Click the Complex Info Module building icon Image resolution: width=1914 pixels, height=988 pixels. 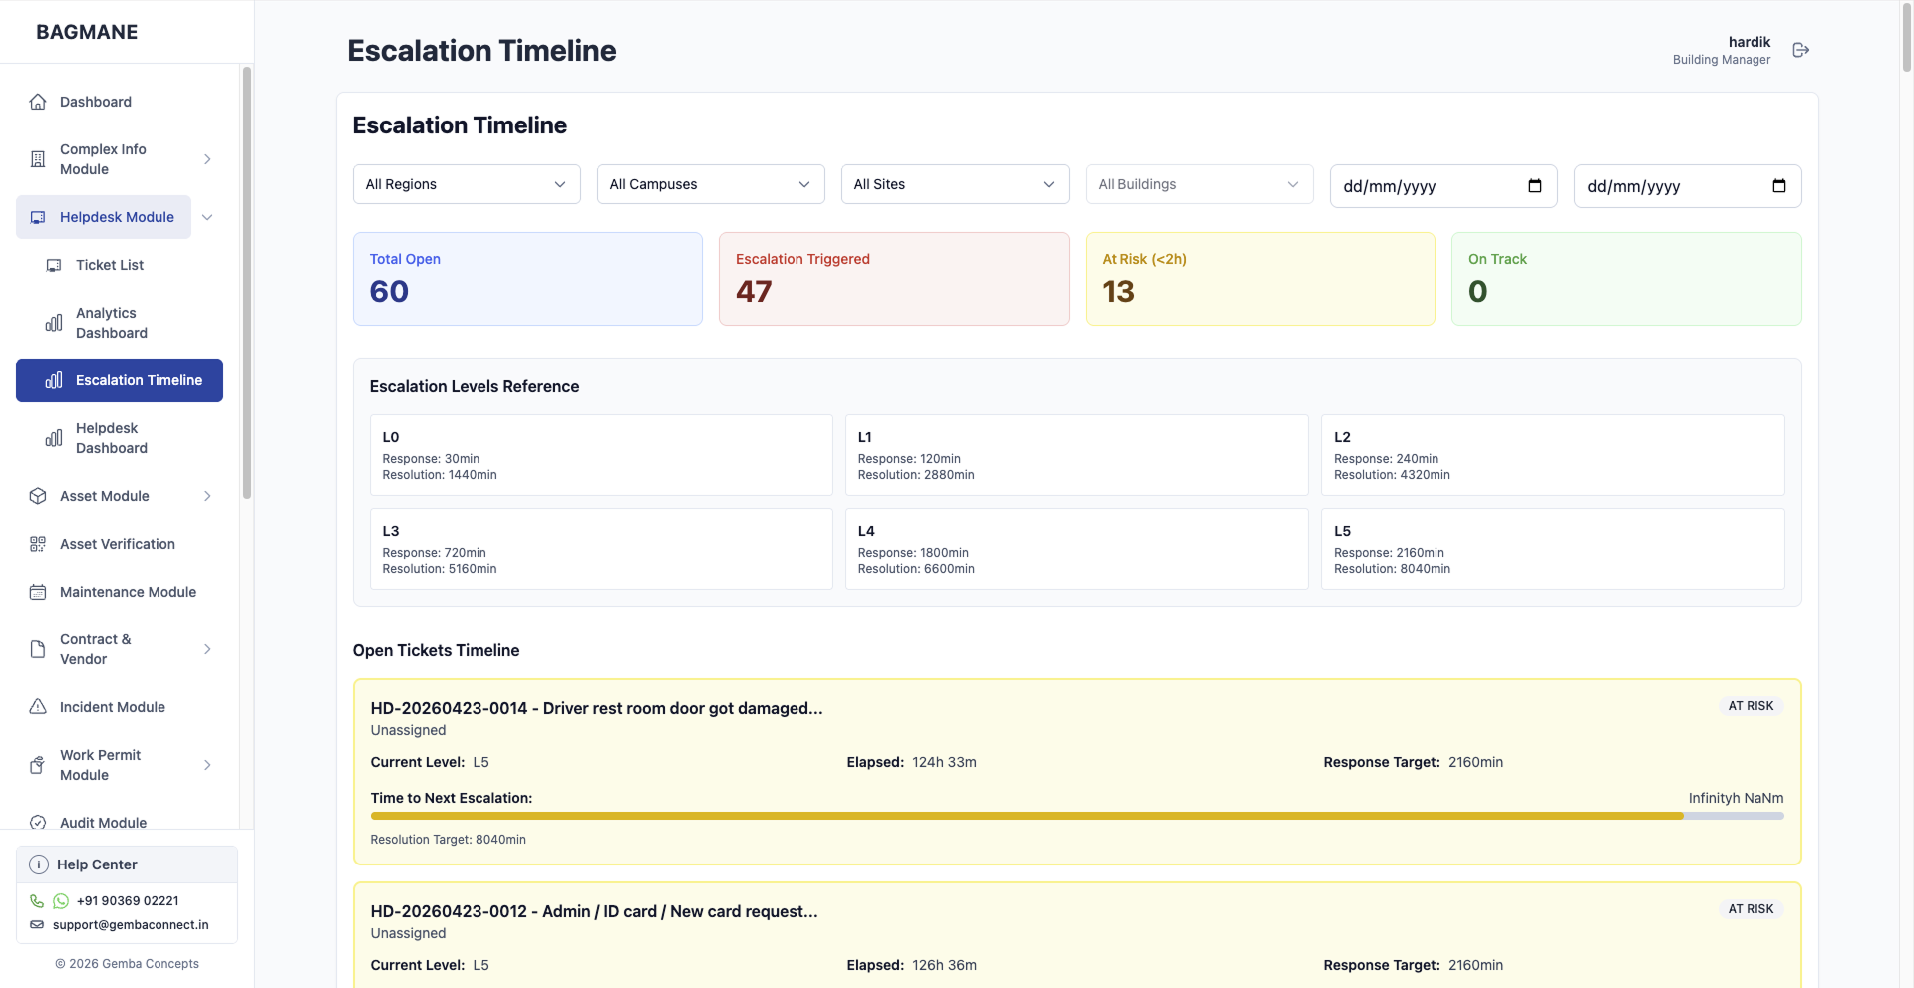[x=38, y=159]
